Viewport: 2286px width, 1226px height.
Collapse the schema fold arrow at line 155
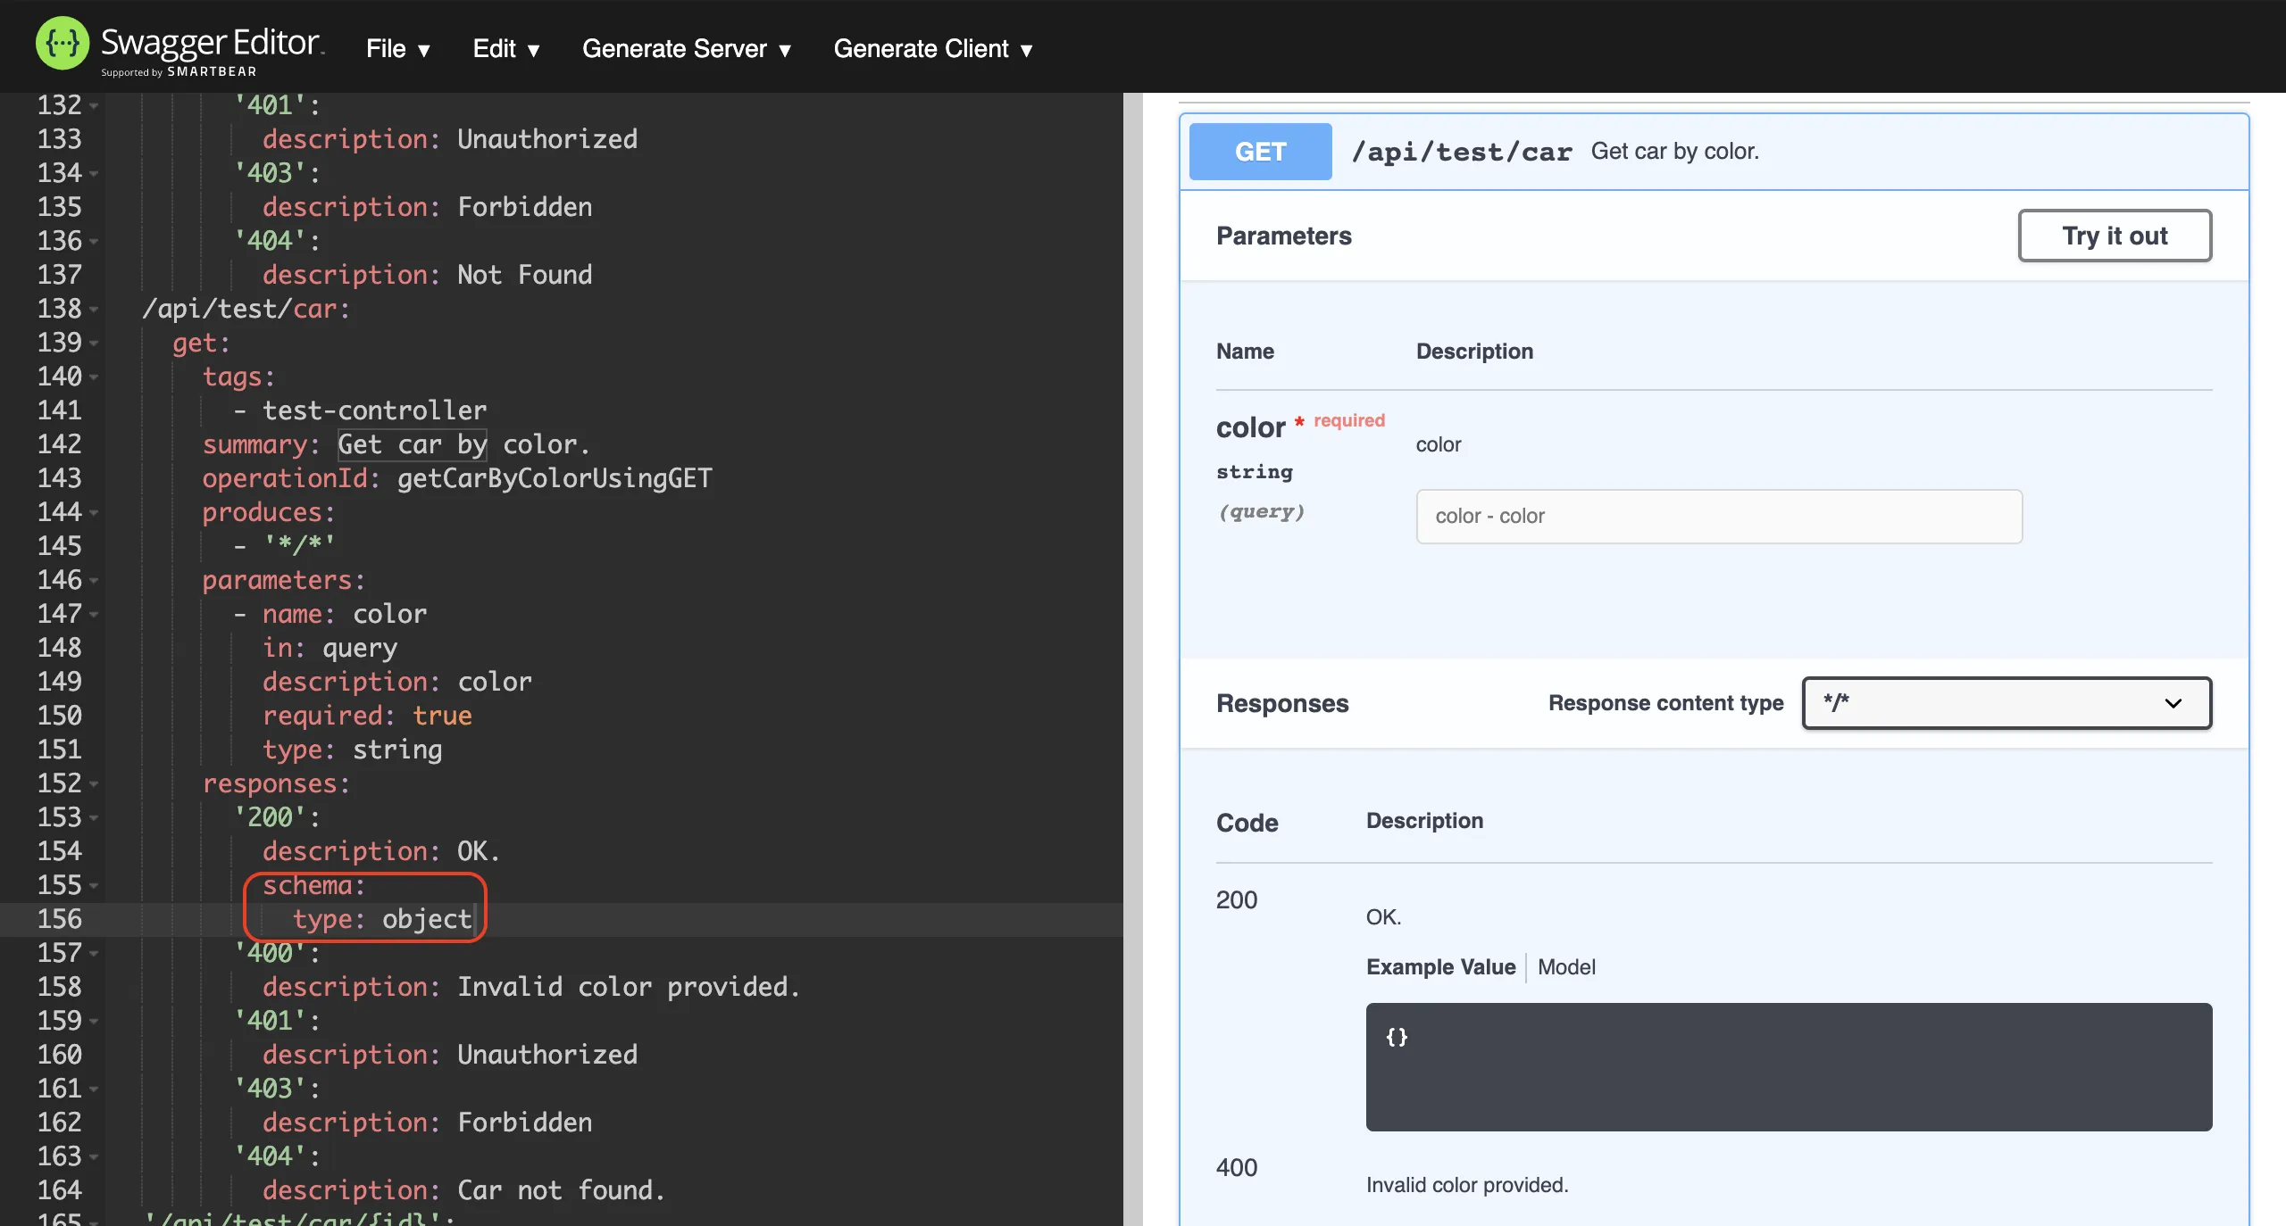click(94, 886)
